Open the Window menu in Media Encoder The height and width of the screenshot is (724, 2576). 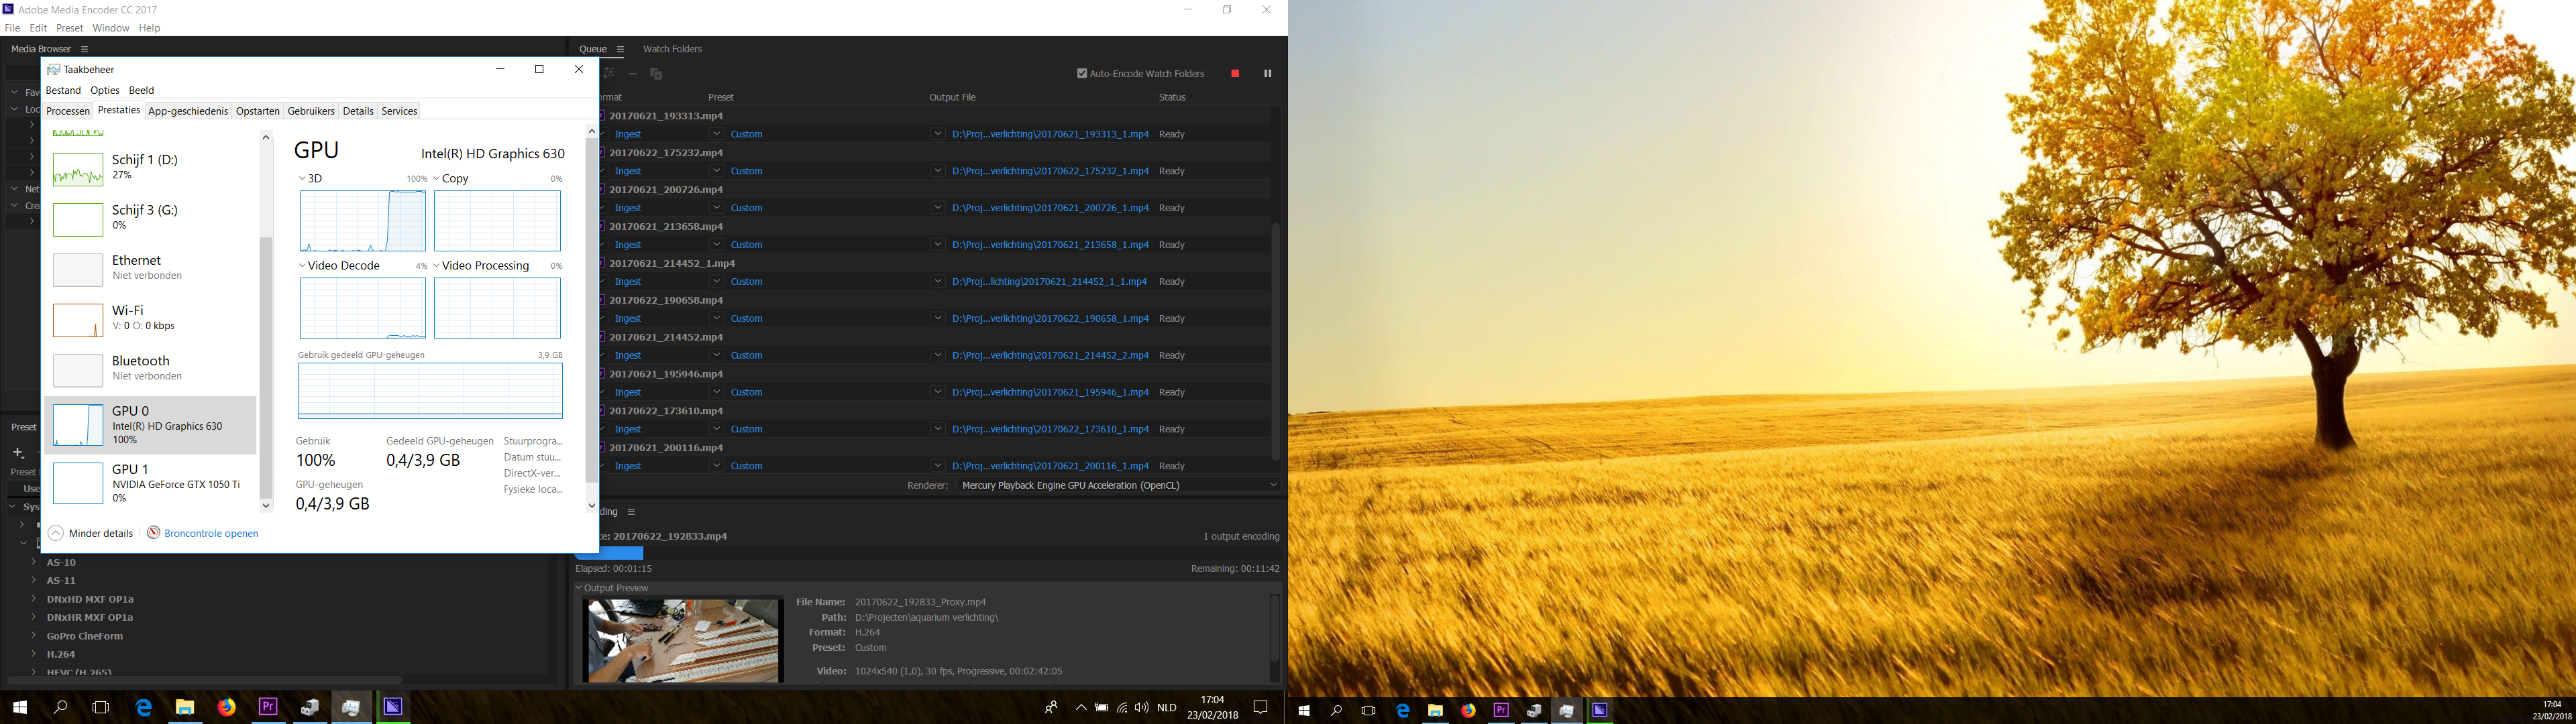[x=110, y=28]
